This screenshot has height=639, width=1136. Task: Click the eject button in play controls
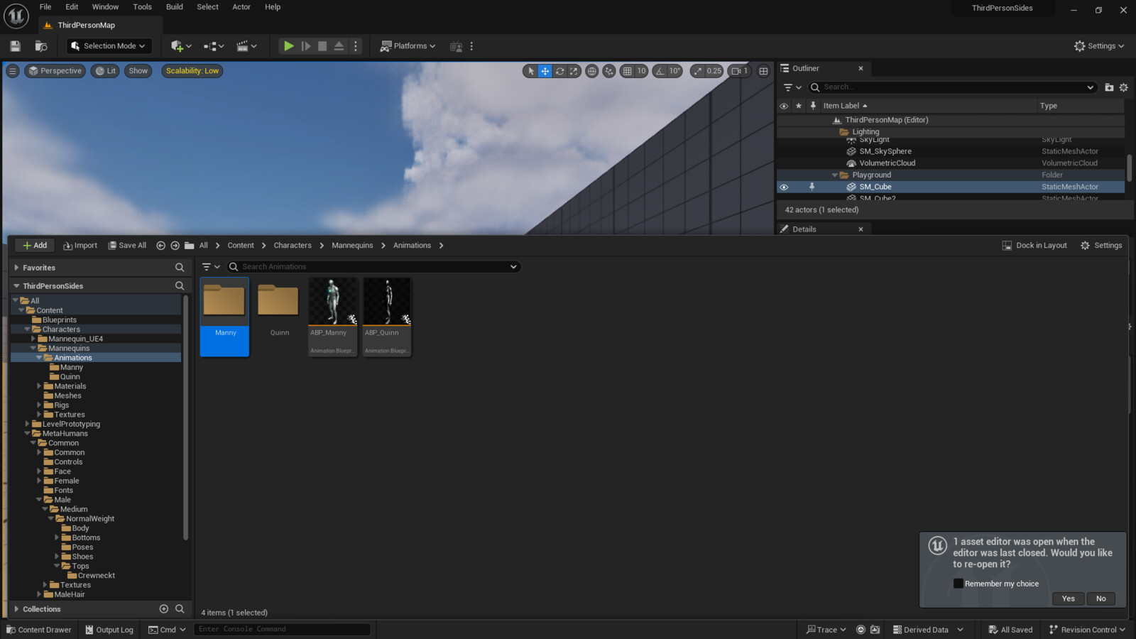[x=339, y=46]
